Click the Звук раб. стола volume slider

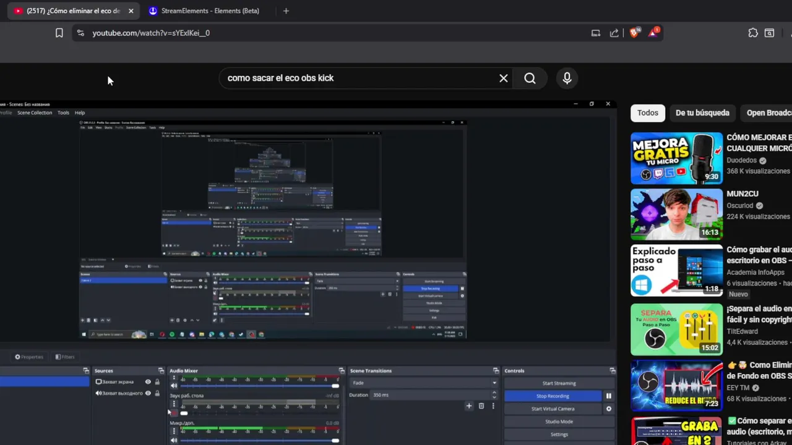(259, 413)
